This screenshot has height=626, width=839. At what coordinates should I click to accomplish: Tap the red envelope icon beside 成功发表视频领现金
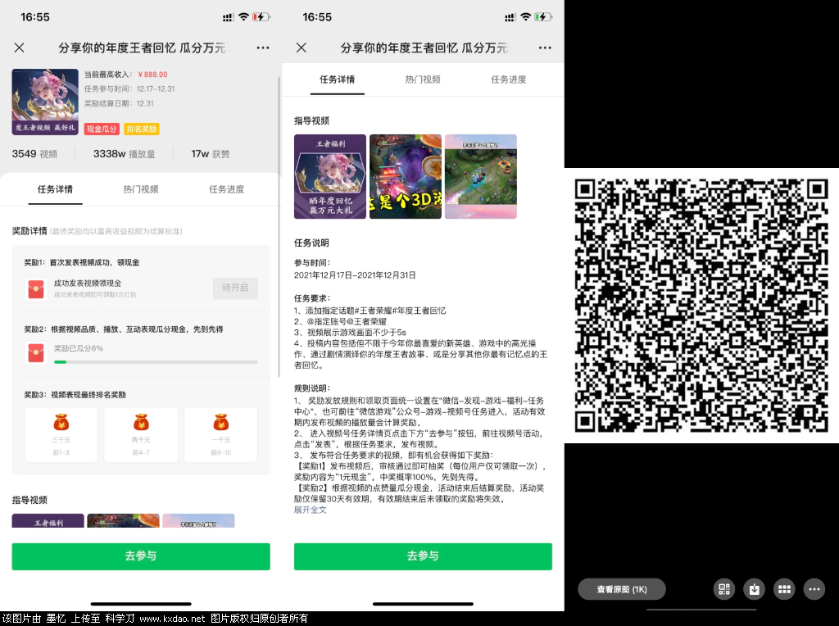(x=36, y=289)
